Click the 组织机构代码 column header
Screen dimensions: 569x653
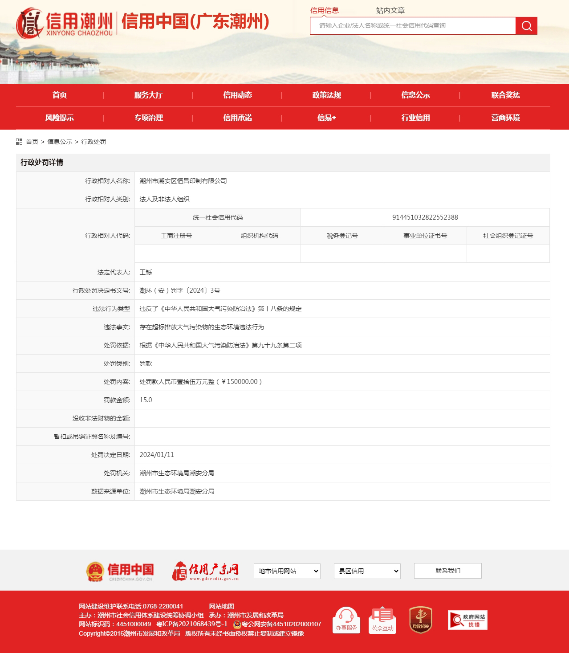point(260,236)
